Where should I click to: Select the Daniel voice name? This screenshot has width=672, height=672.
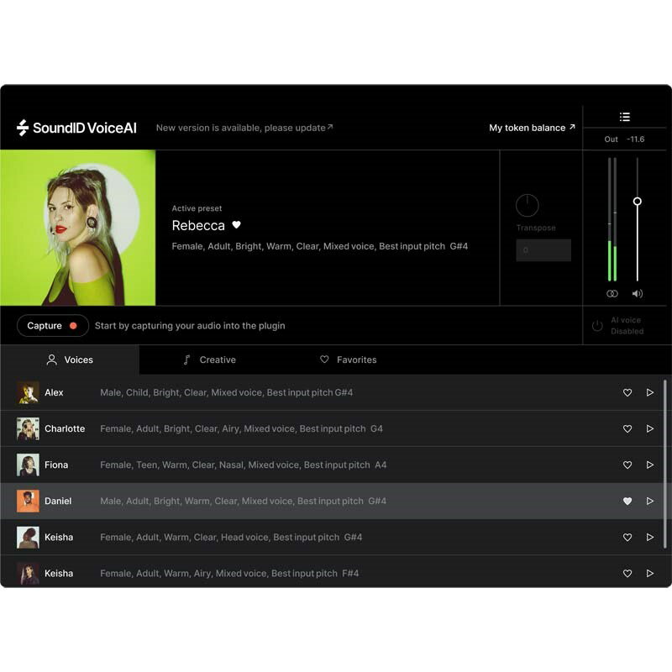click(58, 501)
